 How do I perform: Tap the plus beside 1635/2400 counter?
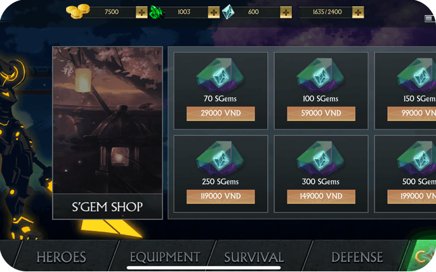click(x=358, y=12)
